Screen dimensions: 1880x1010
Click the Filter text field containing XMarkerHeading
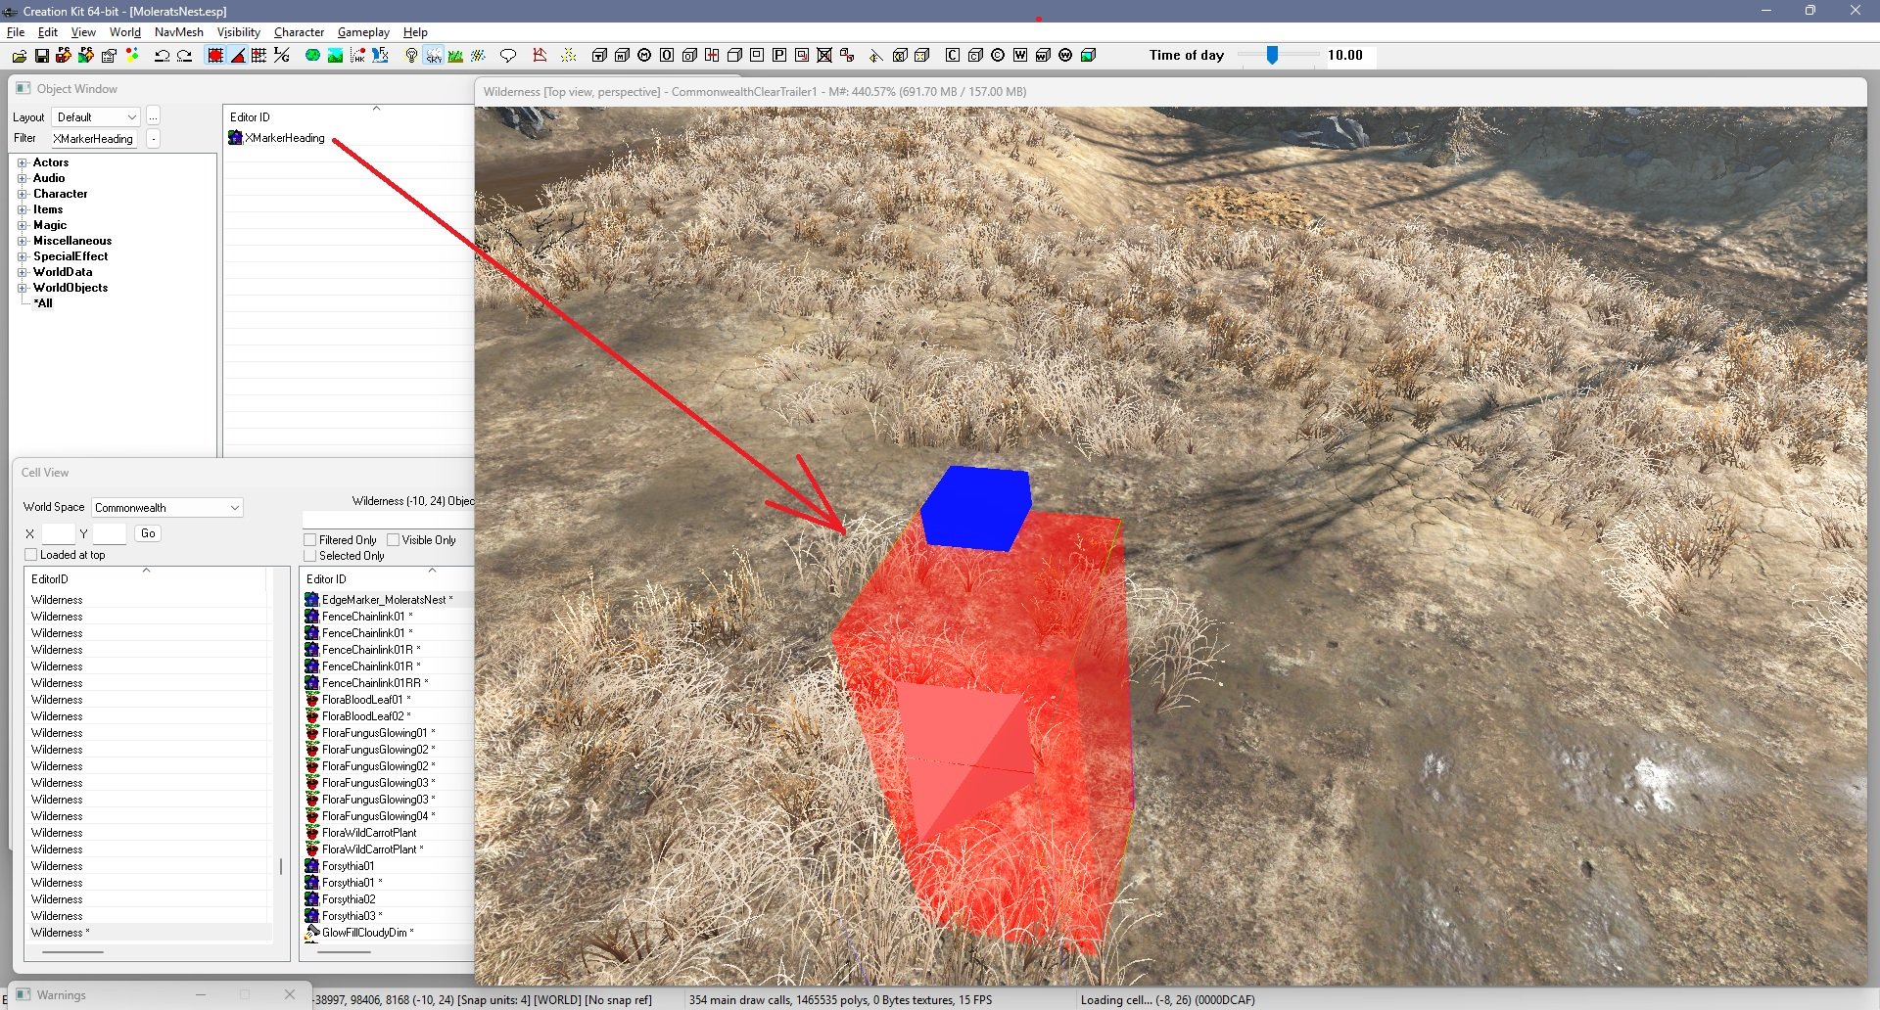(93, 139)
